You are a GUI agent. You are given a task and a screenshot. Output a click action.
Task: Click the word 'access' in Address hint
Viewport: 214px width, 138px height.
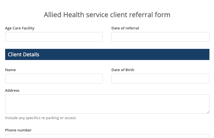click(70, 118)
